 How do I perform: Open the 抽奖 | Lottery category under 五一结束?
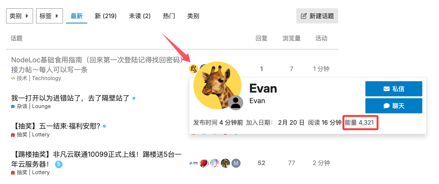30,135
